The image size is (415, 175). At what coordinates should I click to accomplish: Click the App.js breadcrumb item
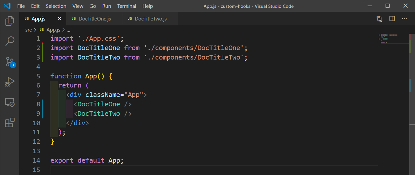50,30
